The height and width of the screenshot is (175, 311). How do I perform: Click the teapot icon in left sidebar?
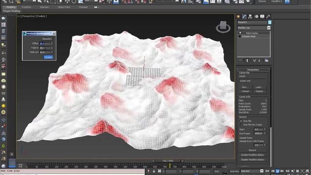[3, 18]
